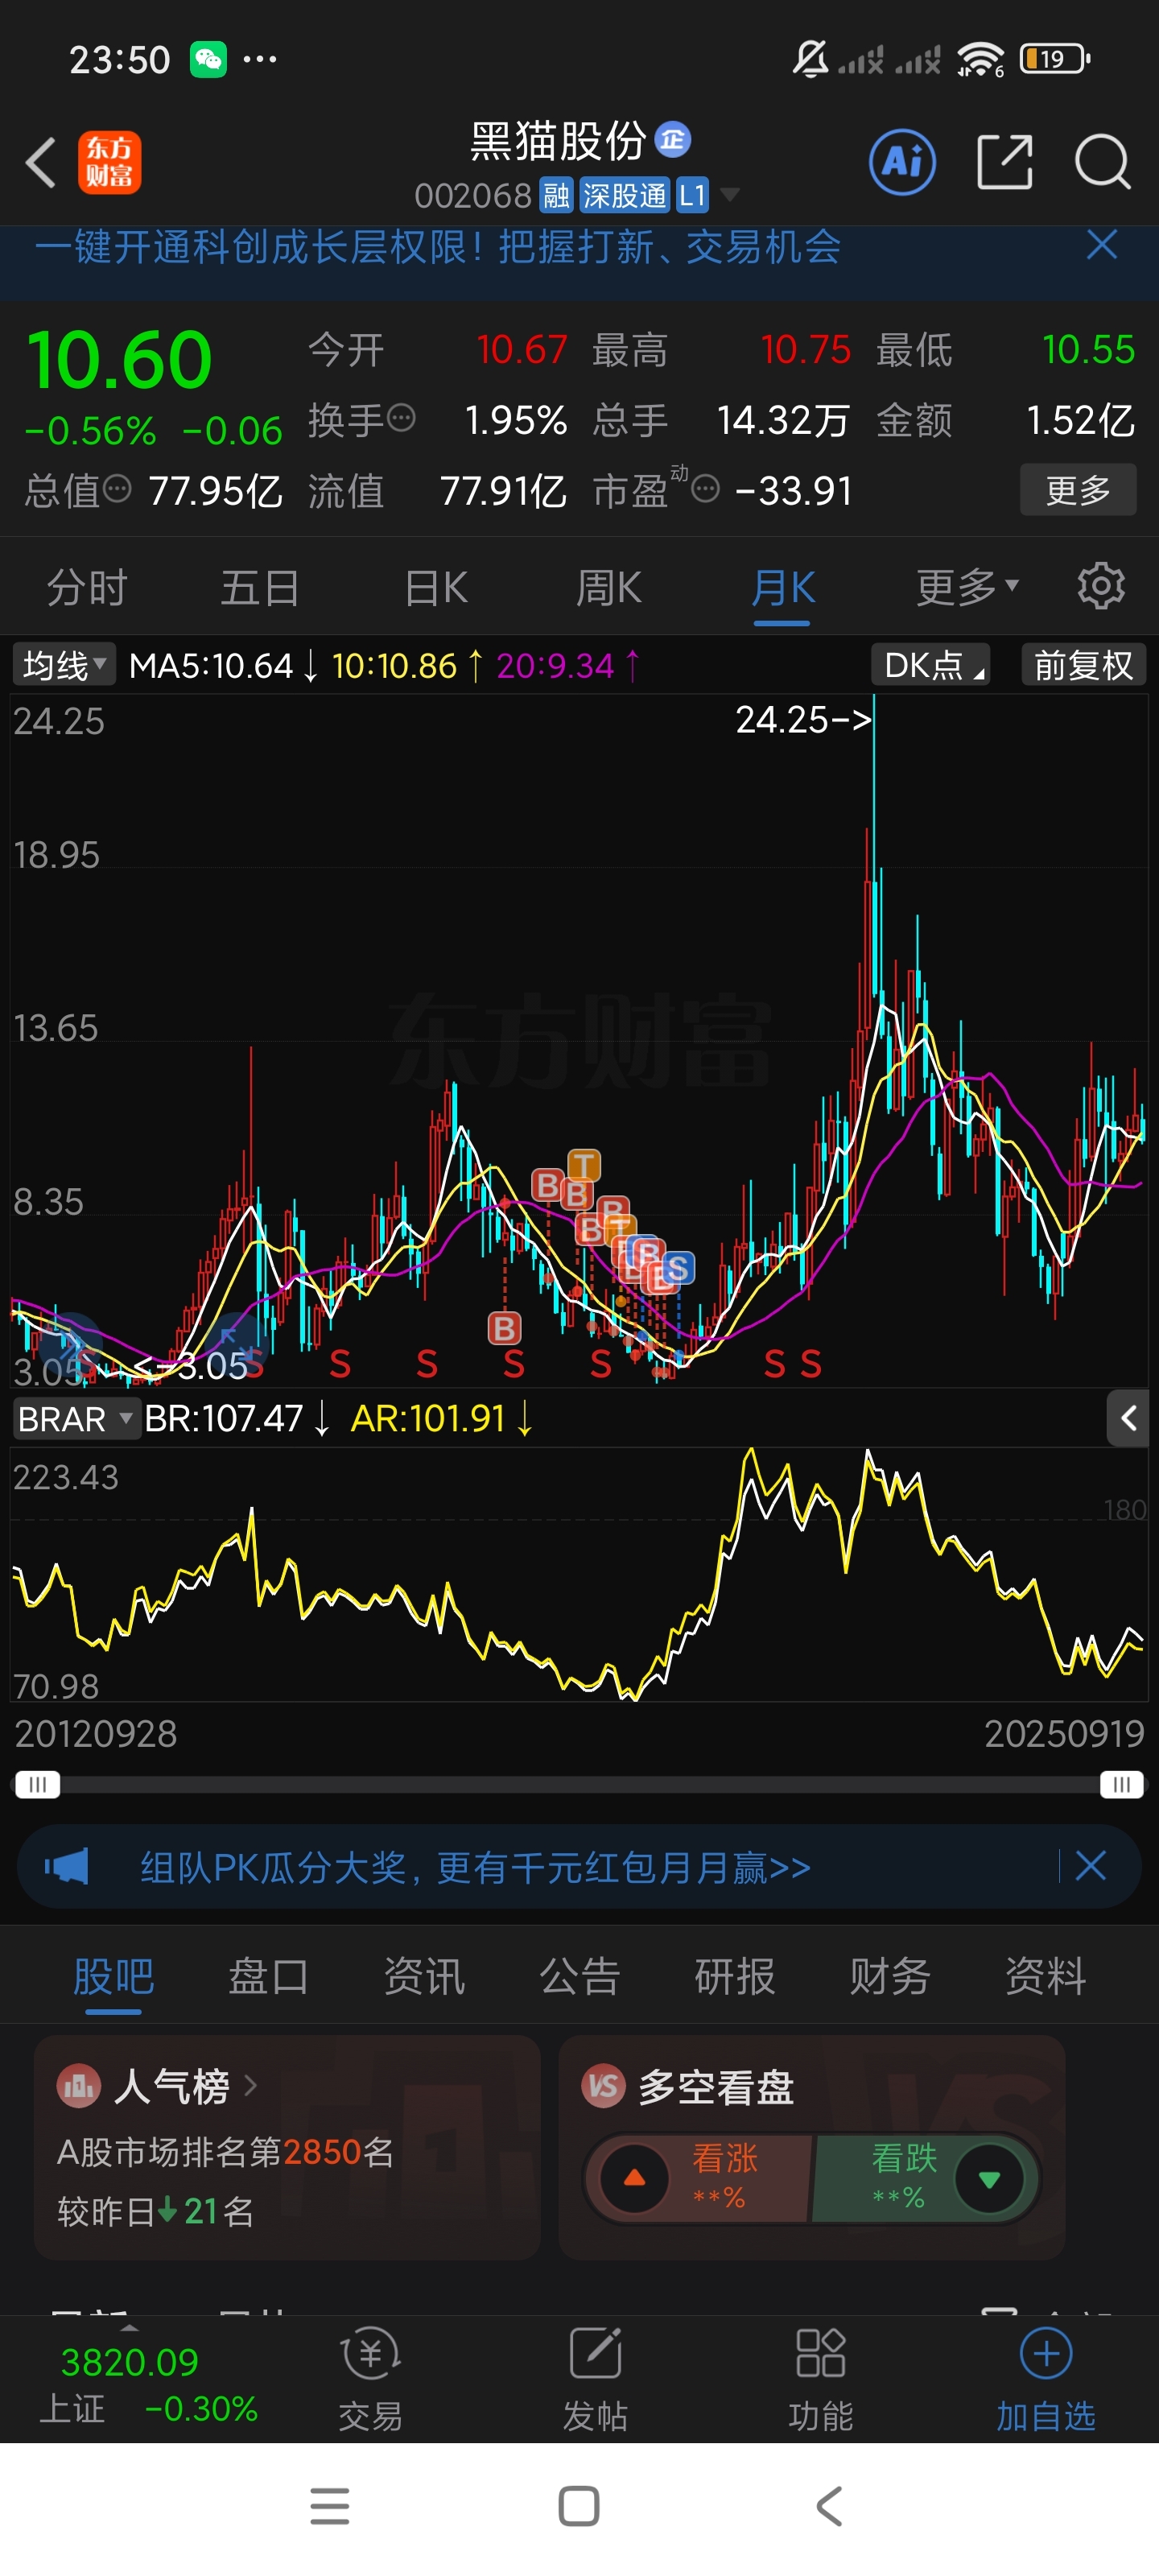The image size is (1159, 2576).
Task: Tap the 融 margin tag
Action: pos(556,195)
